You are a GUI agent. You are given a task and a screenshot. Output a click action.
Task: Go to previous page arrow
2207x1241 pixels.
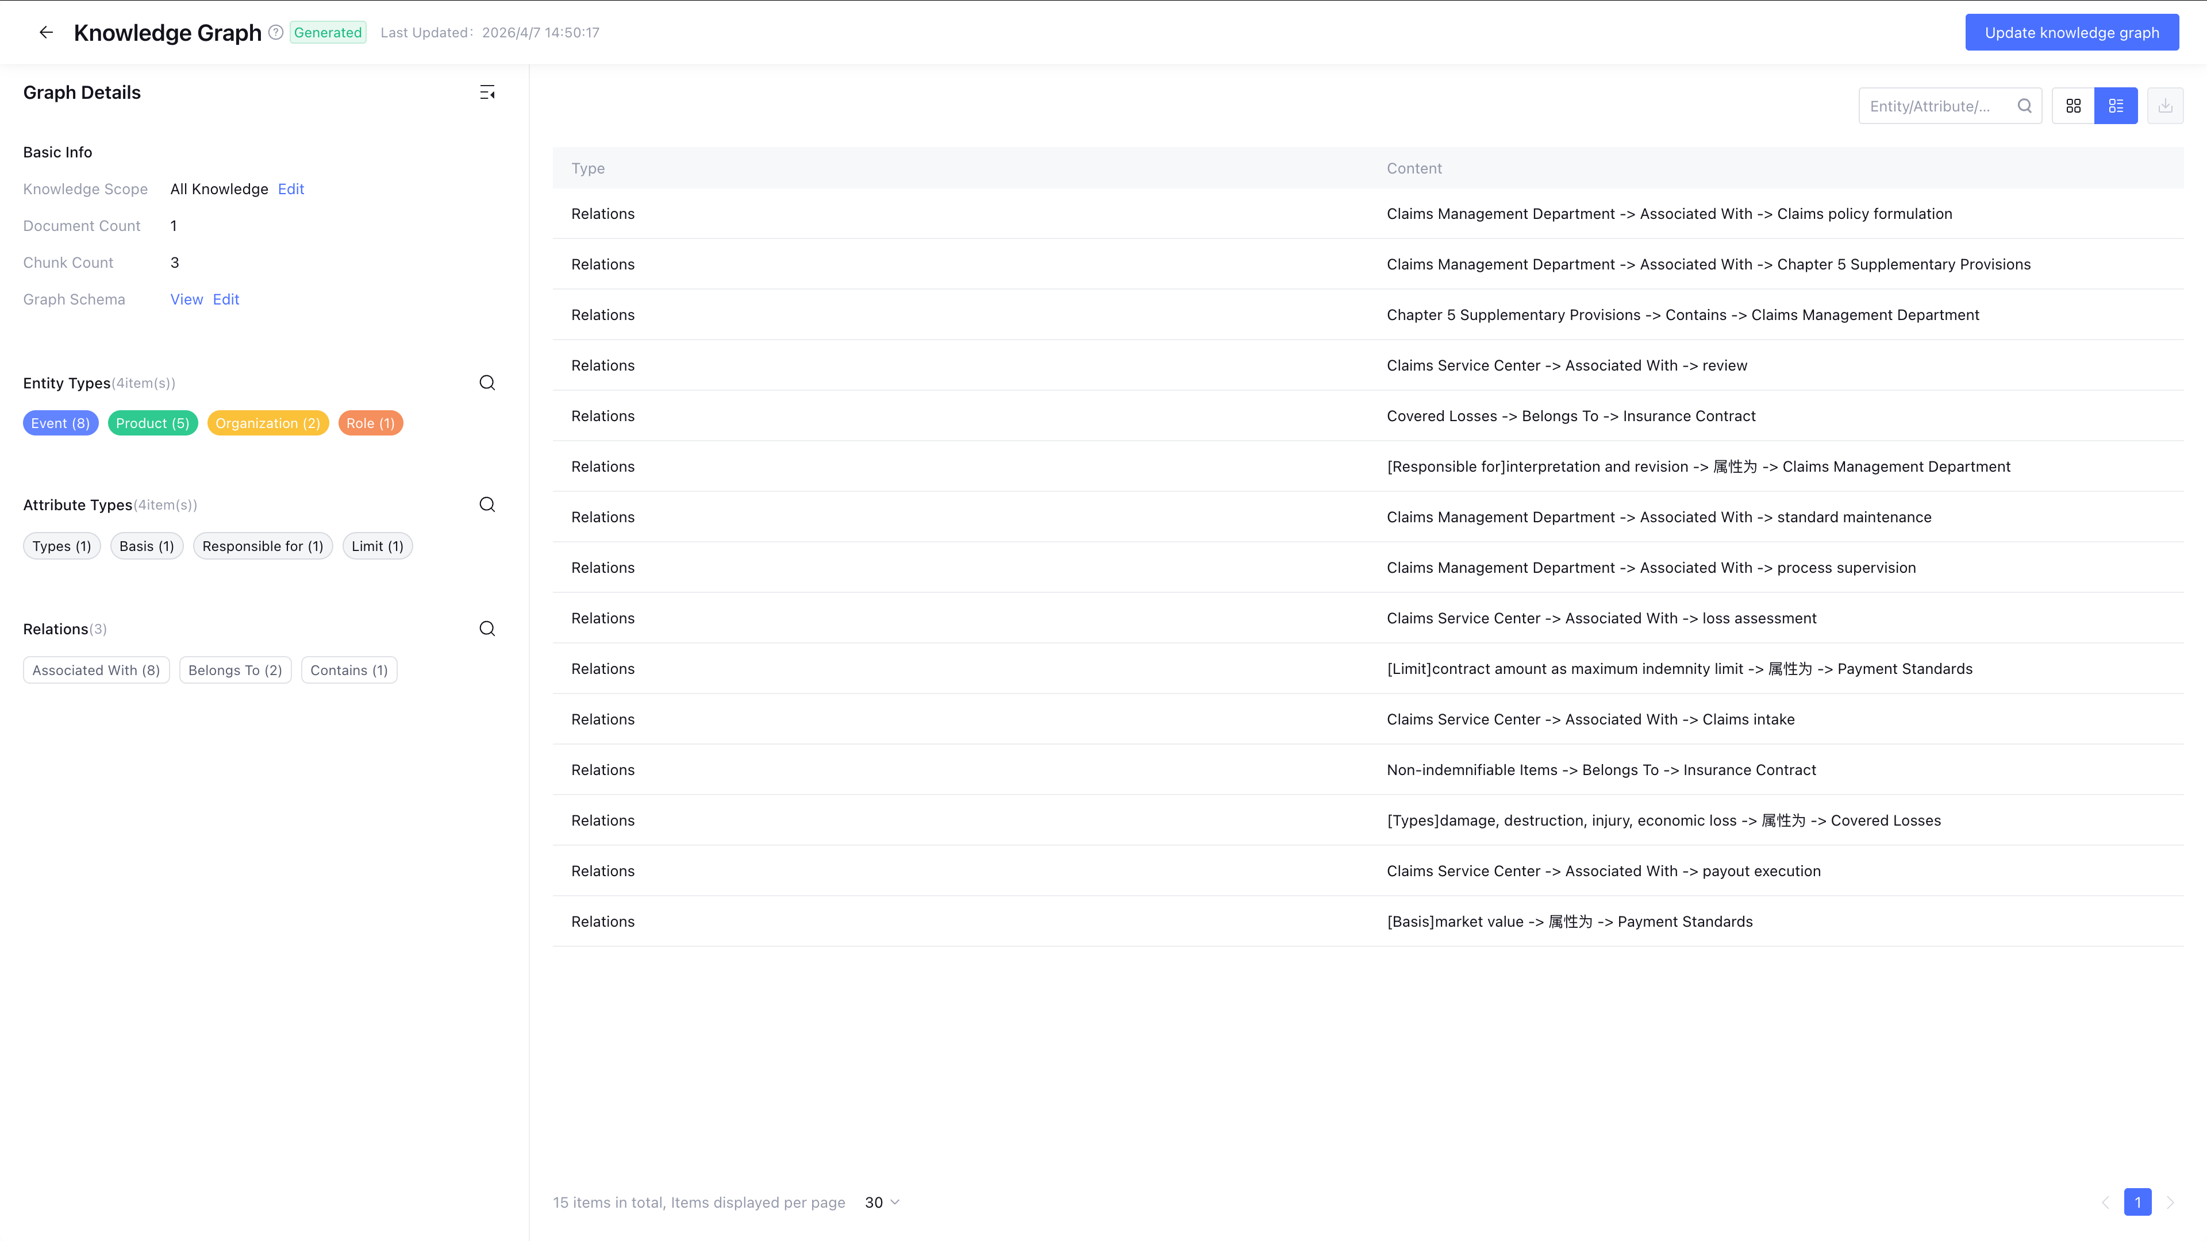2106,1203
